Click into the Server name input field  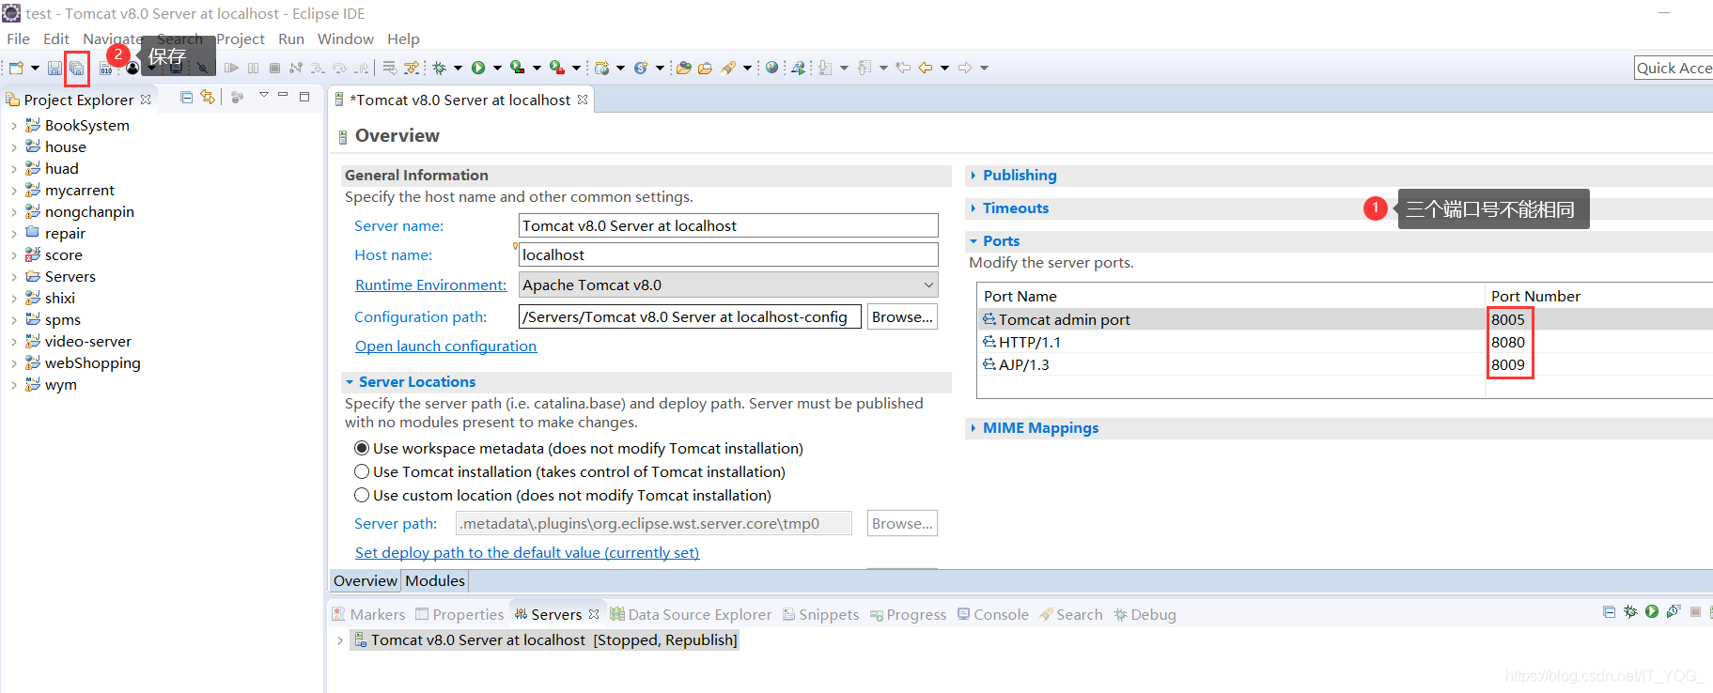pos(728,225)
